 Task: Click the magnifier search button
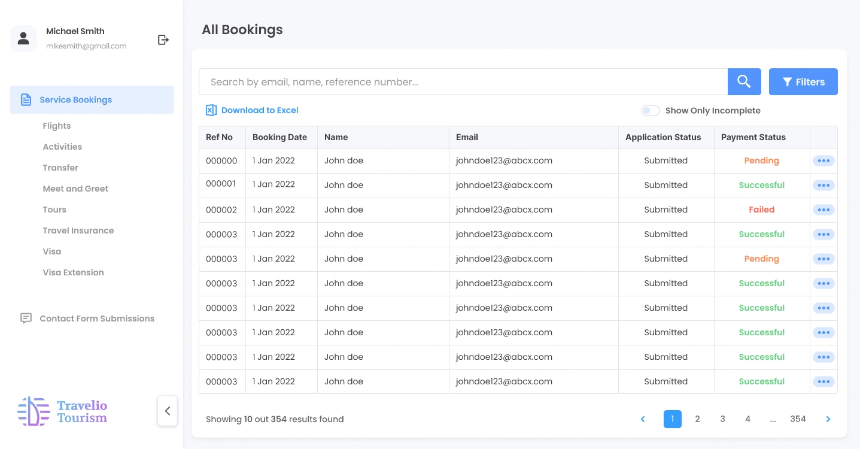pyautogui.click(x=744, y=82)
